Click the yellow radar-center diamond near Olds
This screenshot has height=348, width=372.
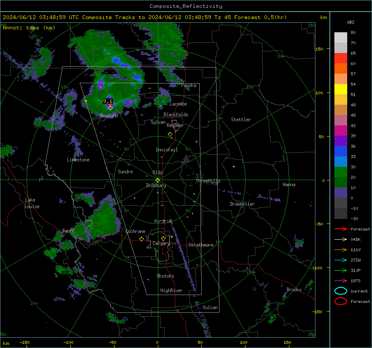pos(157,180)
